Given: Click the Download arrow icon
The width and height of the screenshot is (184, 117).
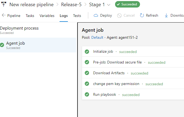Looking at the screenshot, I should [x=166, y=16].
